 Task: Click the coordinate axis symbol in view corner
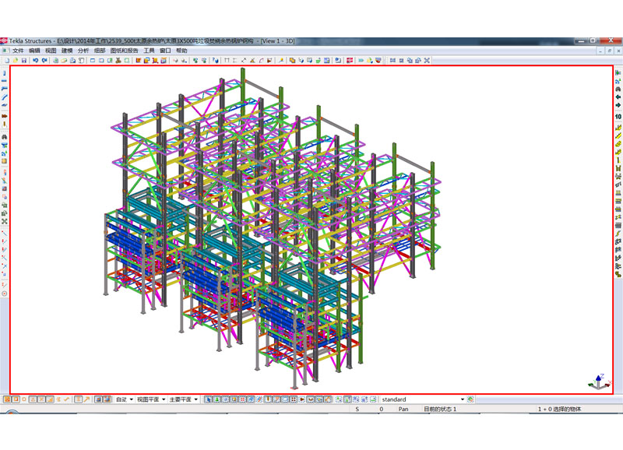pos(597,381)
